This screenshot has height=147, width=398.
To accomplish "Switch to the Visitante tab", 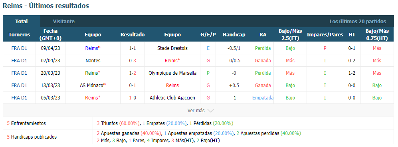I will [64, 21].
